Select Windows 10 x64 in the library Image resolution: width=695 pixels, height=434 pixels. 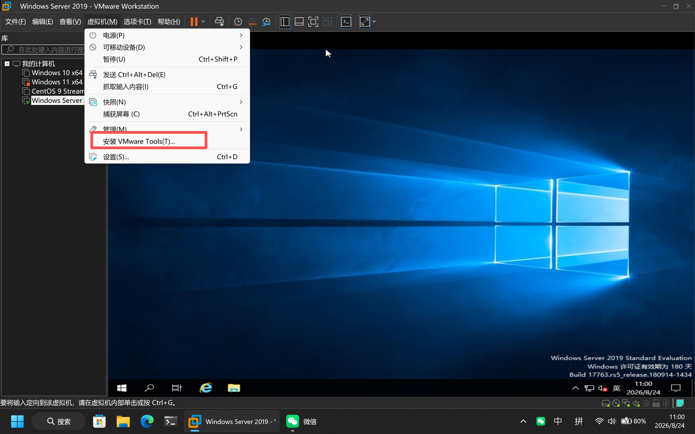click(x=57, y=73)
